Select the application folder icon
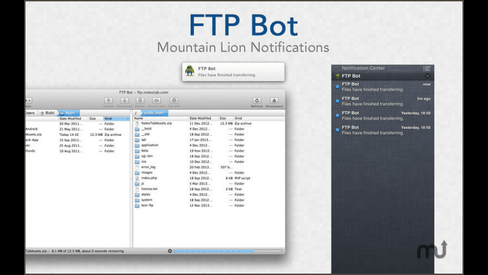The height and width of the screenshot is (275, 488). click(137, 145)
